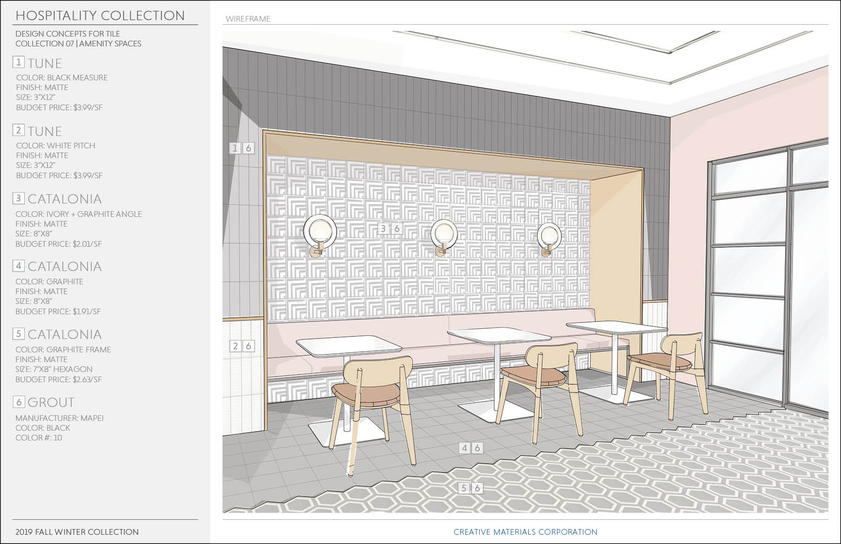Click the '4 6' callout tag on square floor tile
This screenshot has width=841, height=544.
[471, 448]
